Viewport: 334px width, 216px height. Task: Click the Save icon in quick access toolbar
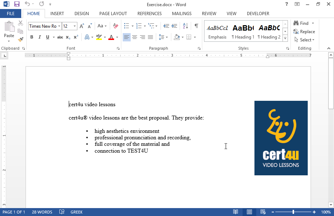coord(17,4)
